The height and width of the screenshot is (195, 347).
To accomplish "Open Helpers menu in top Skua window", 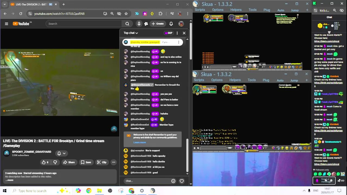I will click(x=236, y=10).
